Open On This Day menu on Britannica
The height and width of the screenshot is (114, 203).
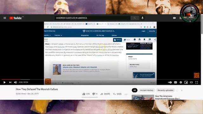click(x=100, y=35)
